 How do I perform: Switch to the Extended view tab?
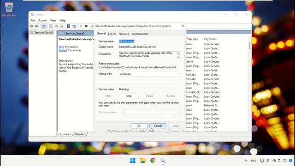pos(65,134)
